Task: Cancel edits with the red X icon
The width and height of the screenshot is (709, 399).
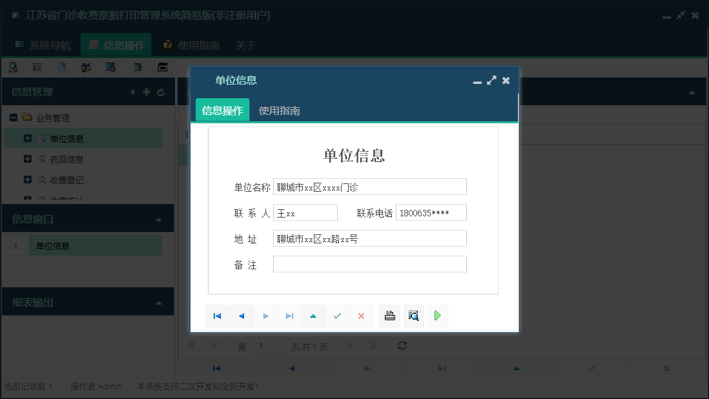Action: pos(361,316)
